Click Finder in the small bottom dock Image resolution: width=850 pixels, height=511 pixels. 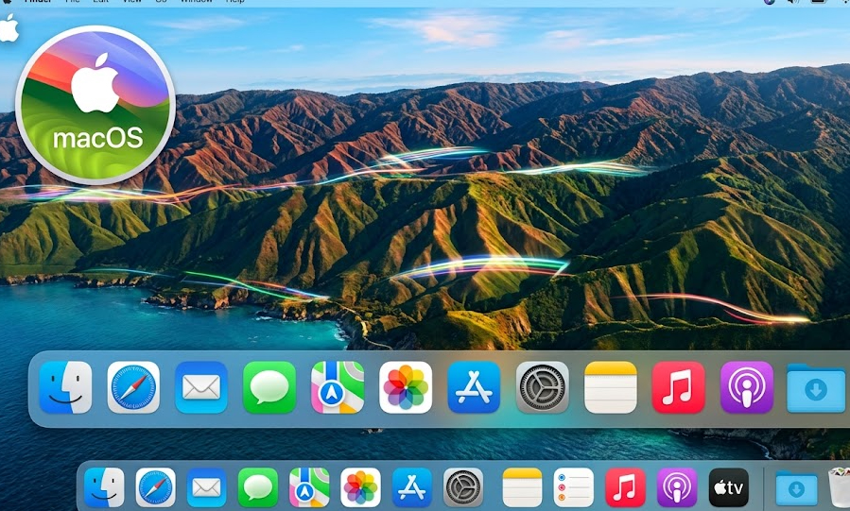[104, 487]
